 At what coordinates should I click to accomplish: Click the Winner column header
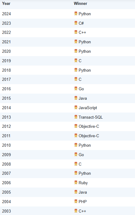click(x=80, y=3)
